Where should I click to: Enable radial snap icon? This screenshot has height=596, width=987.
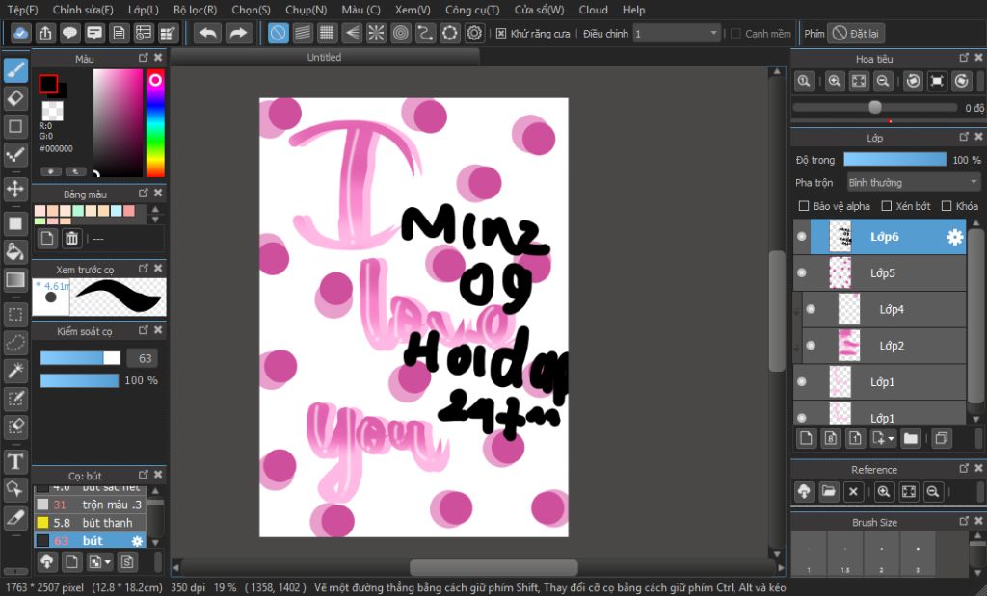coord(376,34)
